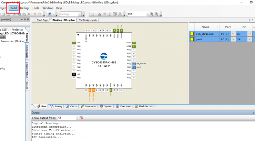
Task: Click the zoom in magnifier icon
Action: pyautogui.click(x=152, y=14)
